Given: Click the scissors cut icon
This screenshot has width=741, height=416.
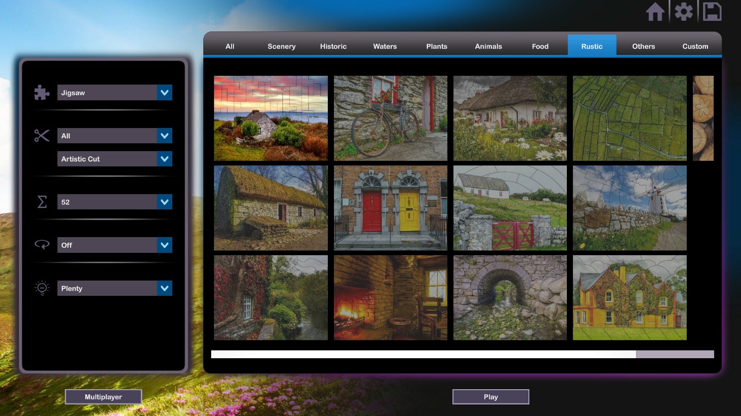Looking at the screenshot, I should pyautogui.click(x=42, y=136).
